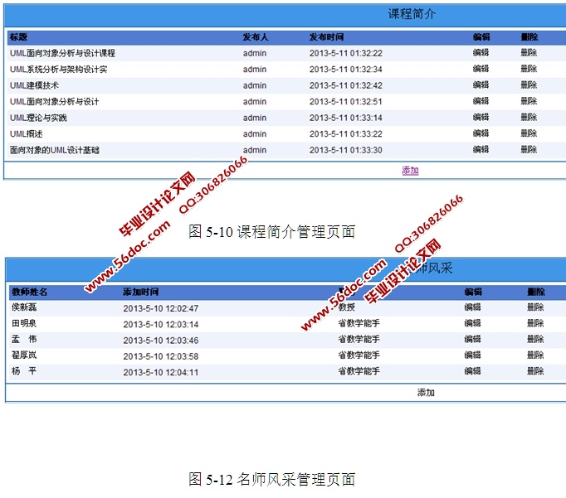
Task: Delete teacher 孟 伟's record
Action: (535, 340)
